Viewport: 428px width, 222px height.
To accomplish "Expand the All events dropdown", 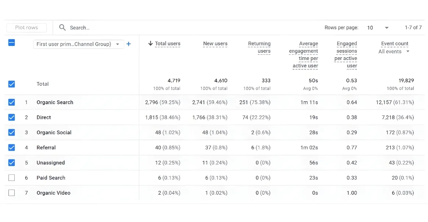I will pyautogui.click(x=394, y=52).
